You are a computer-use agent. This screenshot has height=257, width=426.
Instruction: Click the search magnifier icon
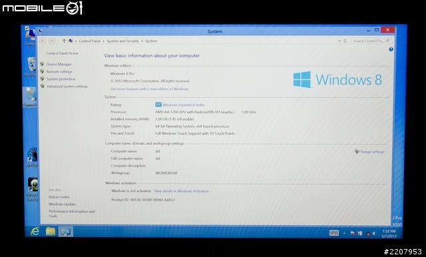[387, 41]
